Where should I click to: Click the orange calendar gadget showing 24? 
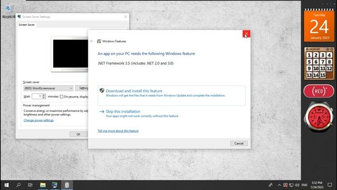[x=319, y=25]
